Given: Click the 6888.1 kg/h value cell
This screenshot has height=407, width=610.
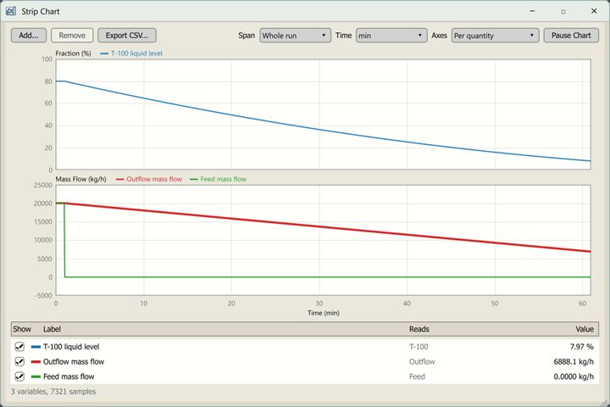Looking at the screenshot, I should pos(574,361).
